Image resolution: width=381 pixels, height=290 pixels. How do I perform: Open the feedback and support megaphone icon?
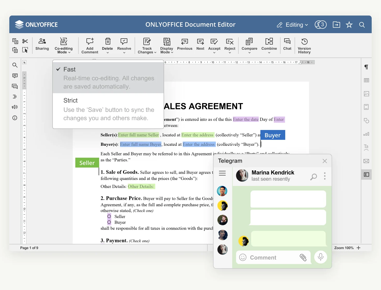click(15, 107)
